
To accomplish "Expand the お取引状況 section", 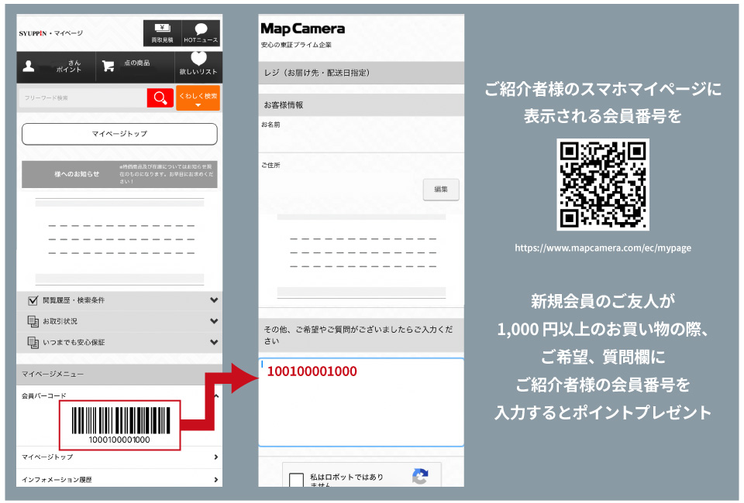I will pyautogui.click(x=212, y=320).
